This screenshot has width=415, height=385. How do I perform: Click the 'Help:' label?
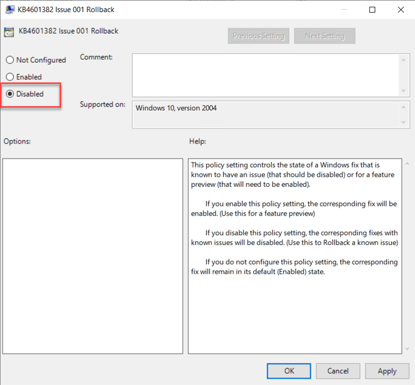point(197,141)
